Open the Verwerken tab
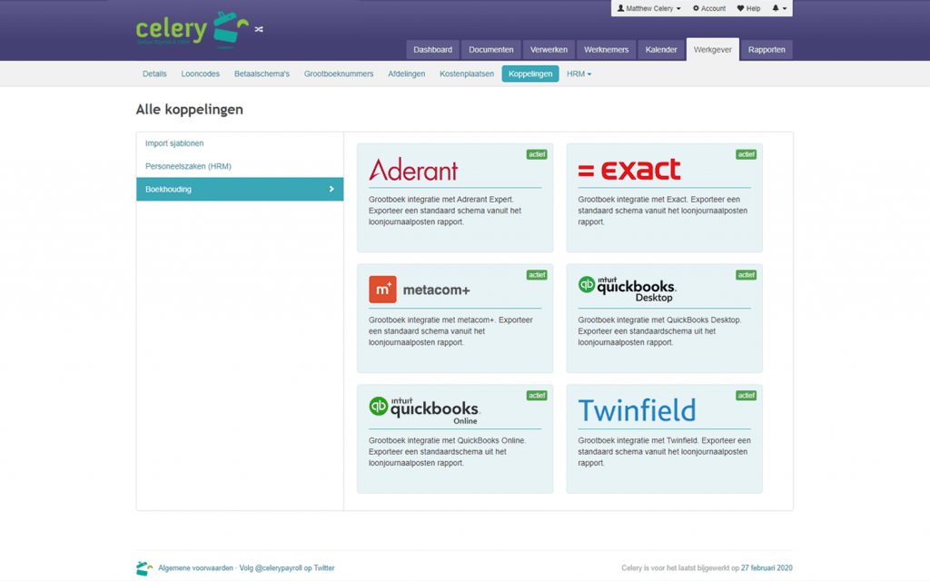This screenshot has height=581, width=930. click(549, 50)
